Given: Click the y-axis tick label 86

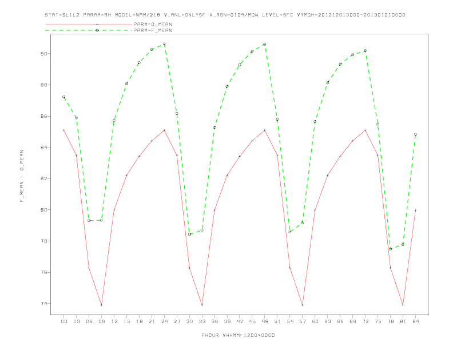Looking at the screenshot, I should [x=43, y=116].
